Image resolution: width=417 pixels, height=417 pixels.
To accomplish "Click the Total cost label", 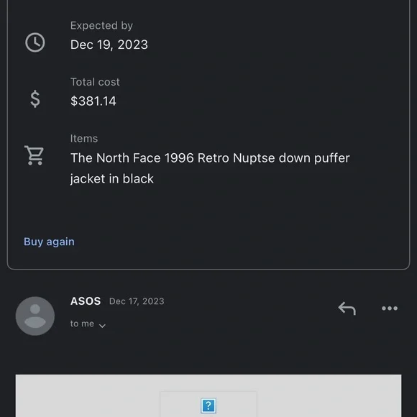I will tap(95, 82).
